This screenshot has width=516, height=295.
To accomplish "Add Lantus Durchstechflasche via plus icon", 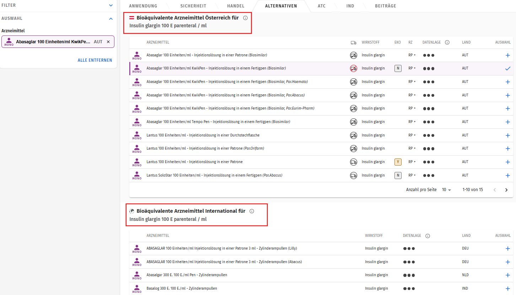I will click(507, 135).
